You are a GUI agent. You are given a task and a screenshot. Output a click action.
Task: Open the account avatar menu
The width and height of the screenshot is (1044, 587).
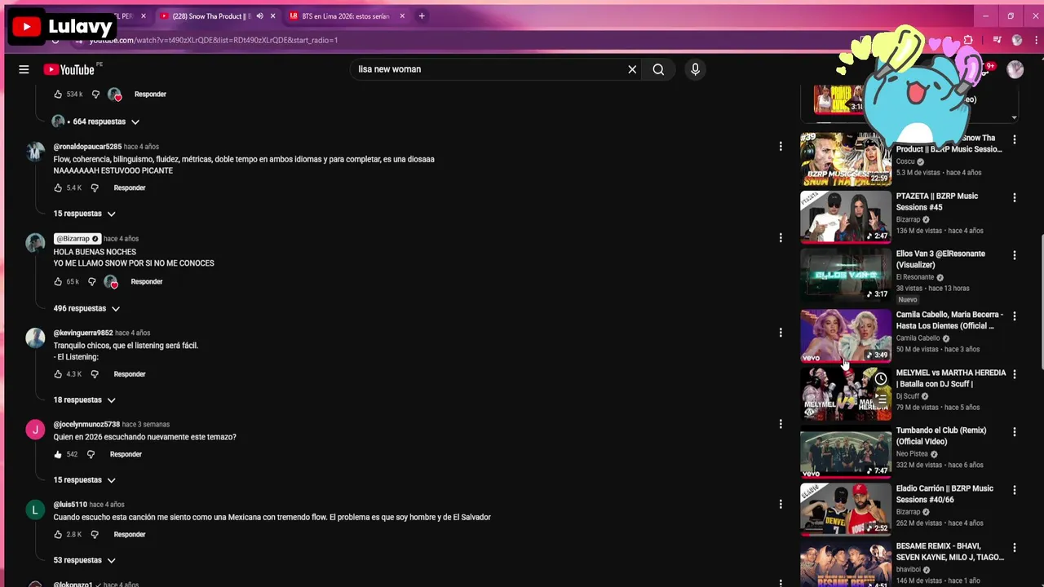(x=1015, y=69)
